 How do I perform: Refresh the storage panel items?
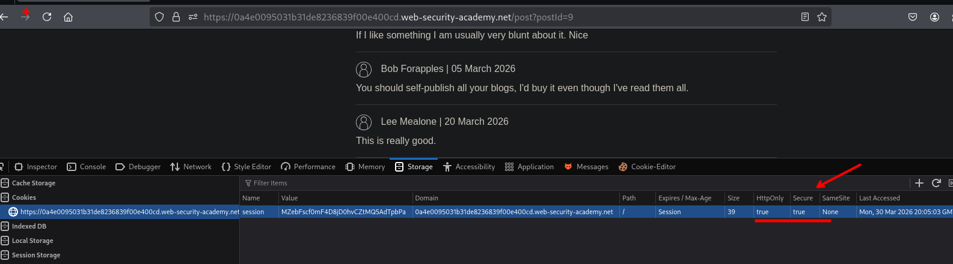[936, 183]
